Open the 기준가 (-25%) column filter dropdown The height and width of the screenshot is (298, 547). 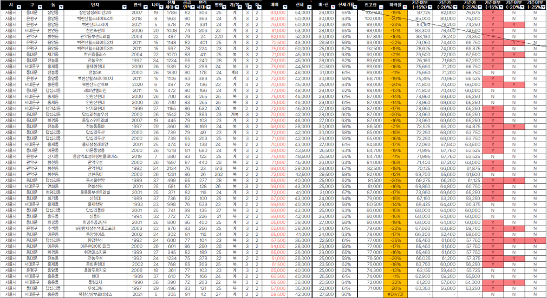click(480, 7)
